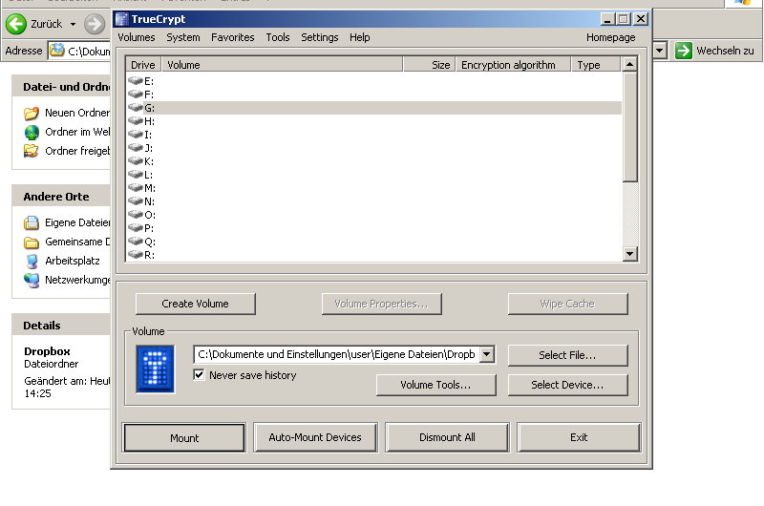Click the drive list scroll up arrow
Viewport: 764px width, 506px height.
630,64
